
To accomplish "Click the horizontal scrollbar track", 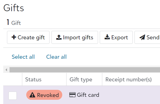I will tap(85, 70).
